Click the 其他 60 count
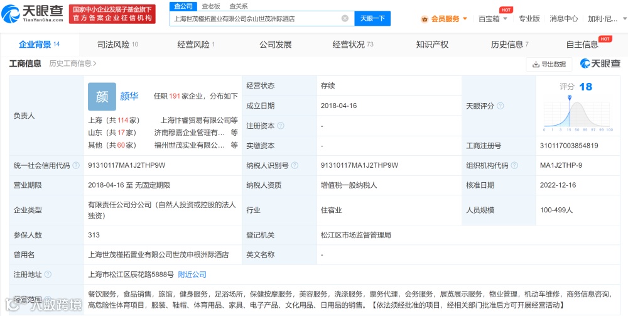The image size is (628, 316). click(x=121, y=145)
